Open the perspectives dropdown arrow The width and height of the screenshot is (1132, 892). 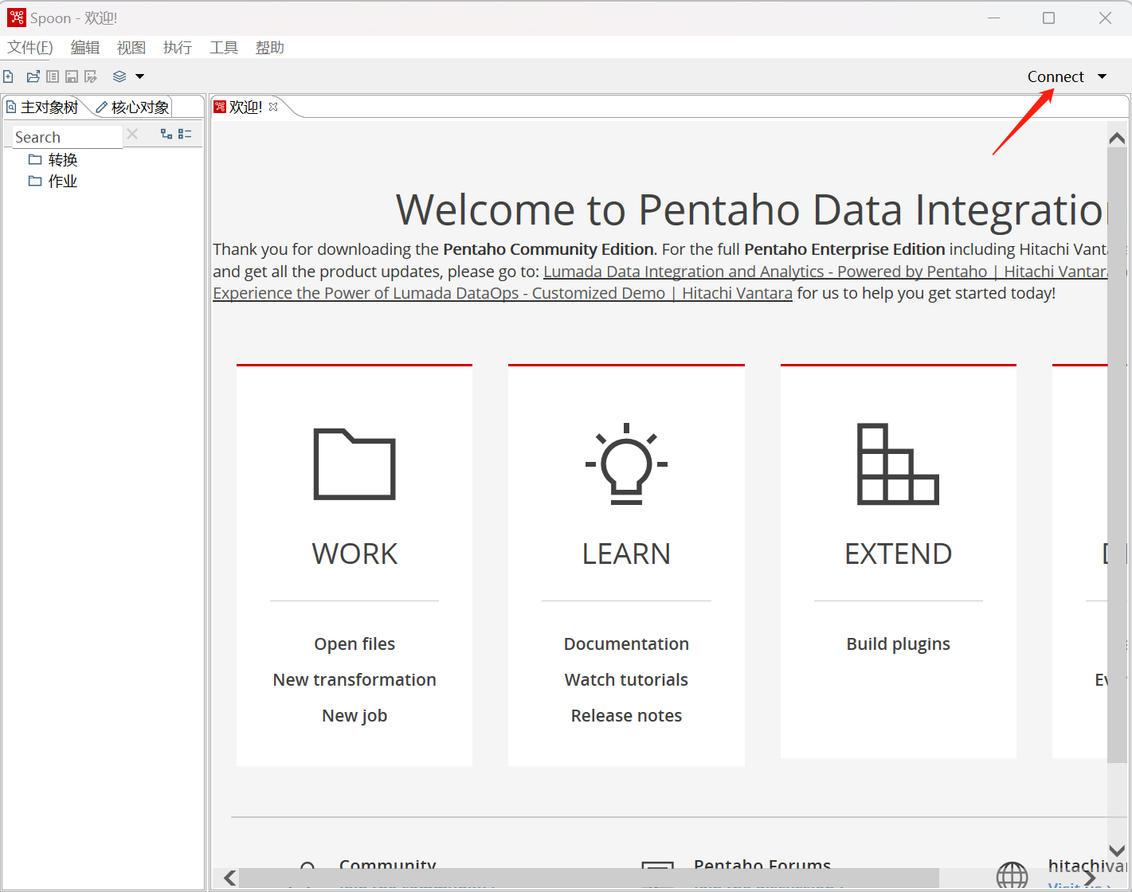(x=140, y=76)
